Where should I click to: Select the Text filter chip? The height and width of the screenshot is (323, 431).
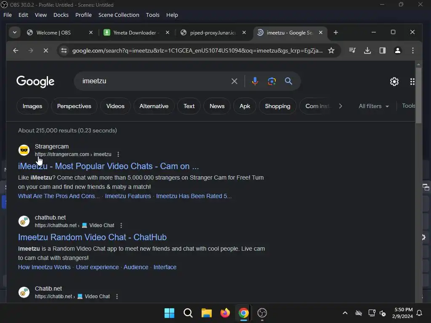click(x=189, y=106)
